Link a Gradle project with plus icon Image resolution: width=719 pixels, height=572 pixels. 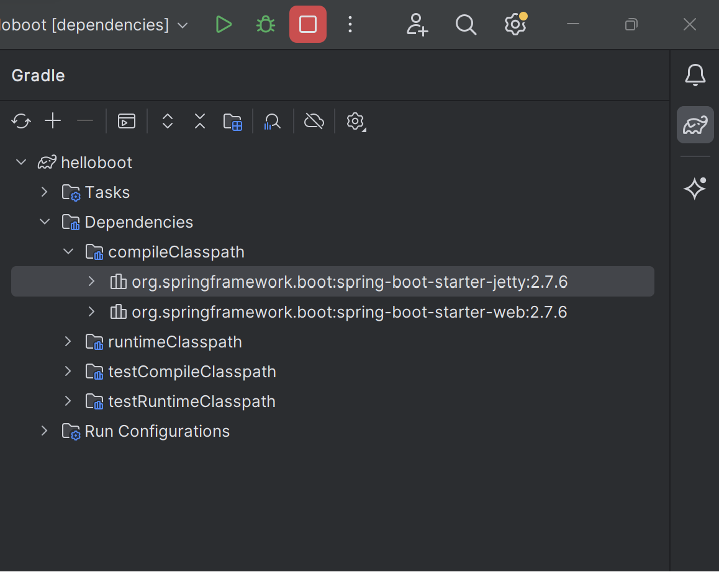click(x=53, y=121)
